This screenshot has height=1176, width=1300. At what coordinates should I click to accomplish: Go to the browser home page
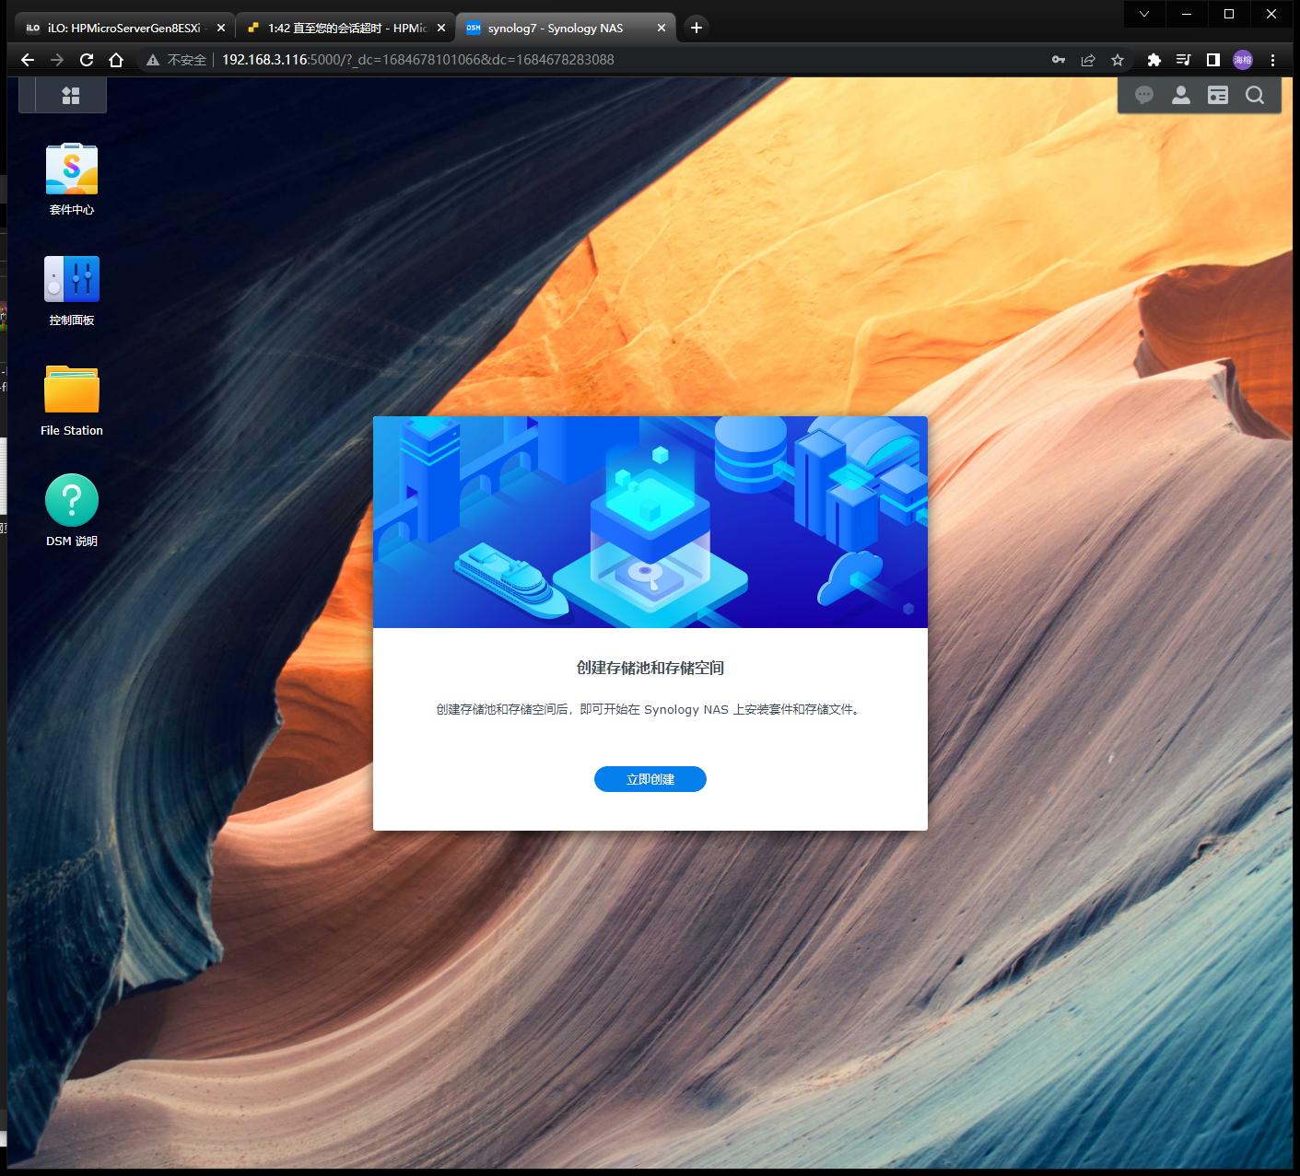[116, 60]
